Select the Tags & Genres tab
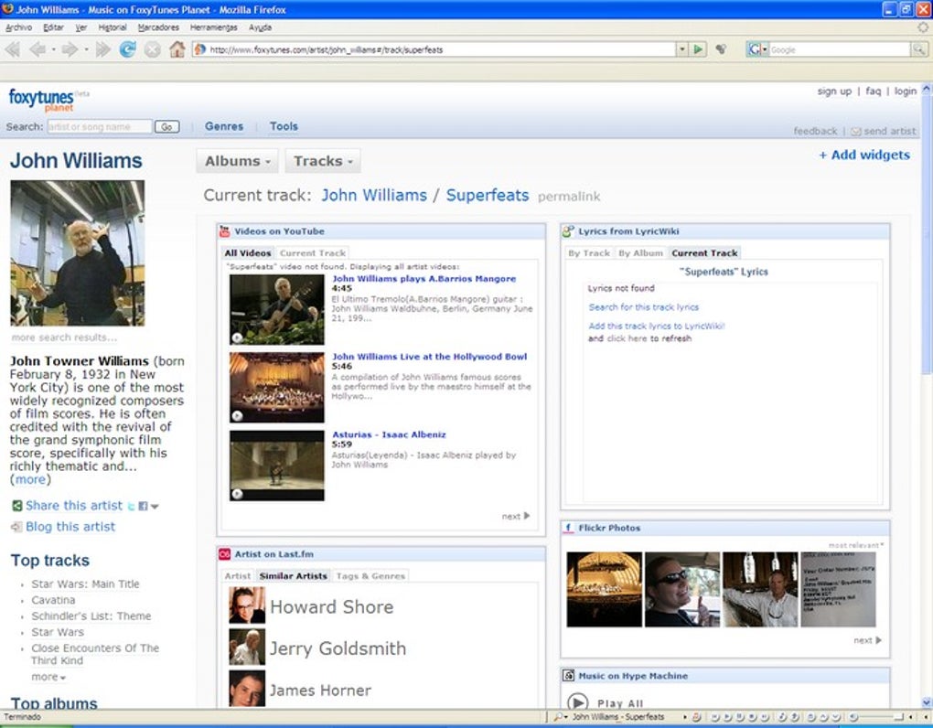This screenshot has width=933, height=728. click(370, 576)
